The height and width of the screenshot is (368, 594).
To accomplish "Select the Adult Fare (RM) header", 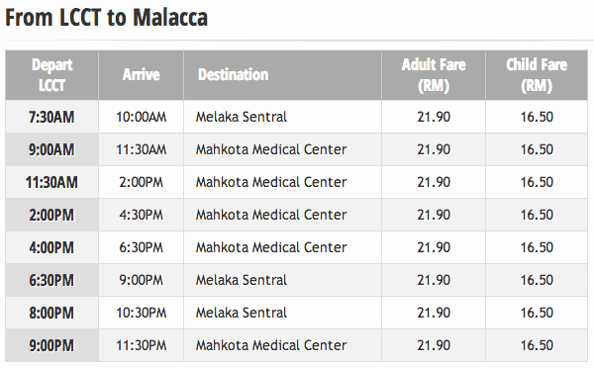I will 434,75.
